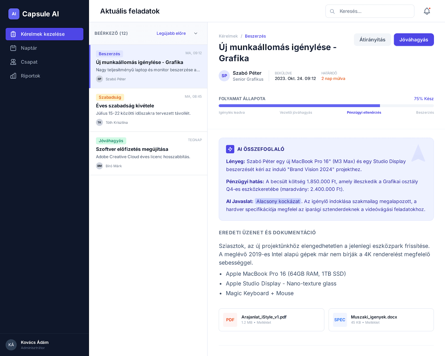This screenshot has width=445, height=356.
Task: Open Naptár from the sidebar
Action: pos(29,48)
